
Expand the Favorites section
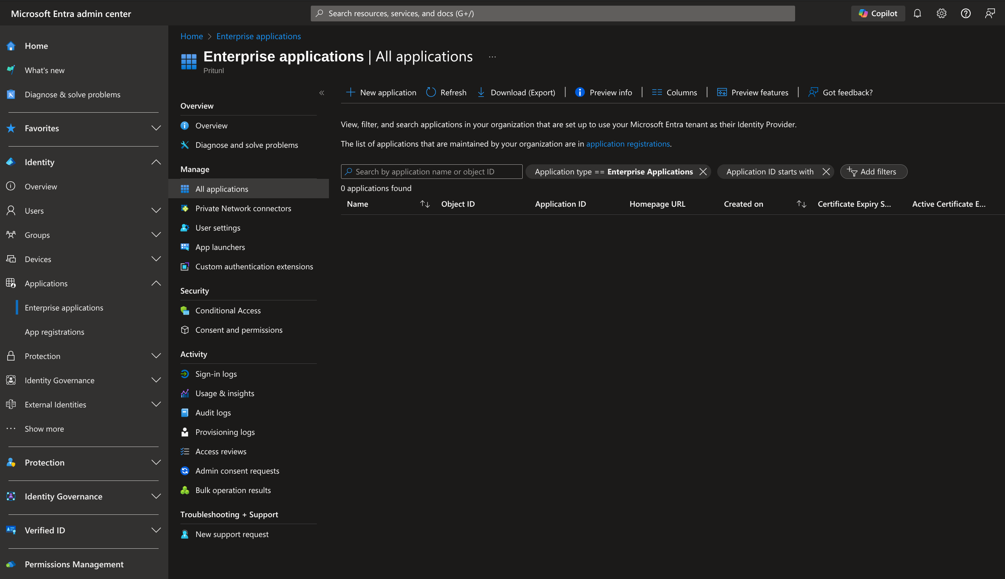point(156,128)
